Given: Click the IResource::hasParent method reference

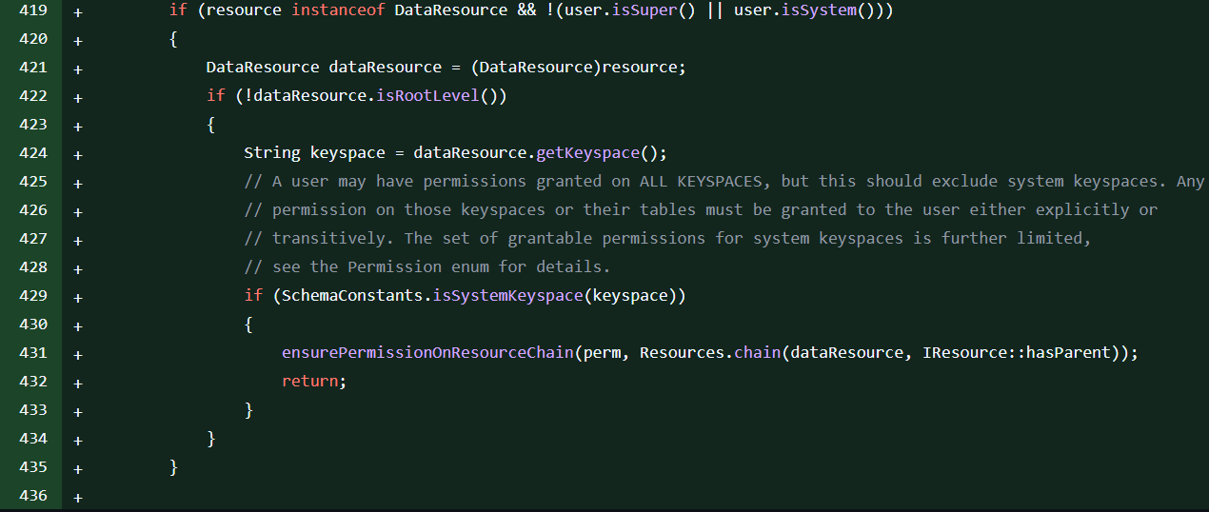Looking at the screenshot, I should click(1017, 353).
